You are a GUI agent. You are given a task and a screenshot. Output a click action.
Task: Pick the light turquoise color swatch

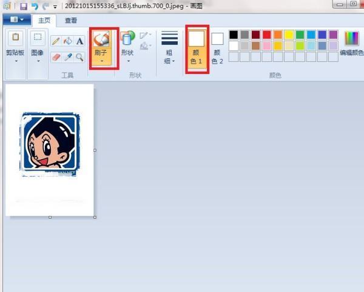311,46
